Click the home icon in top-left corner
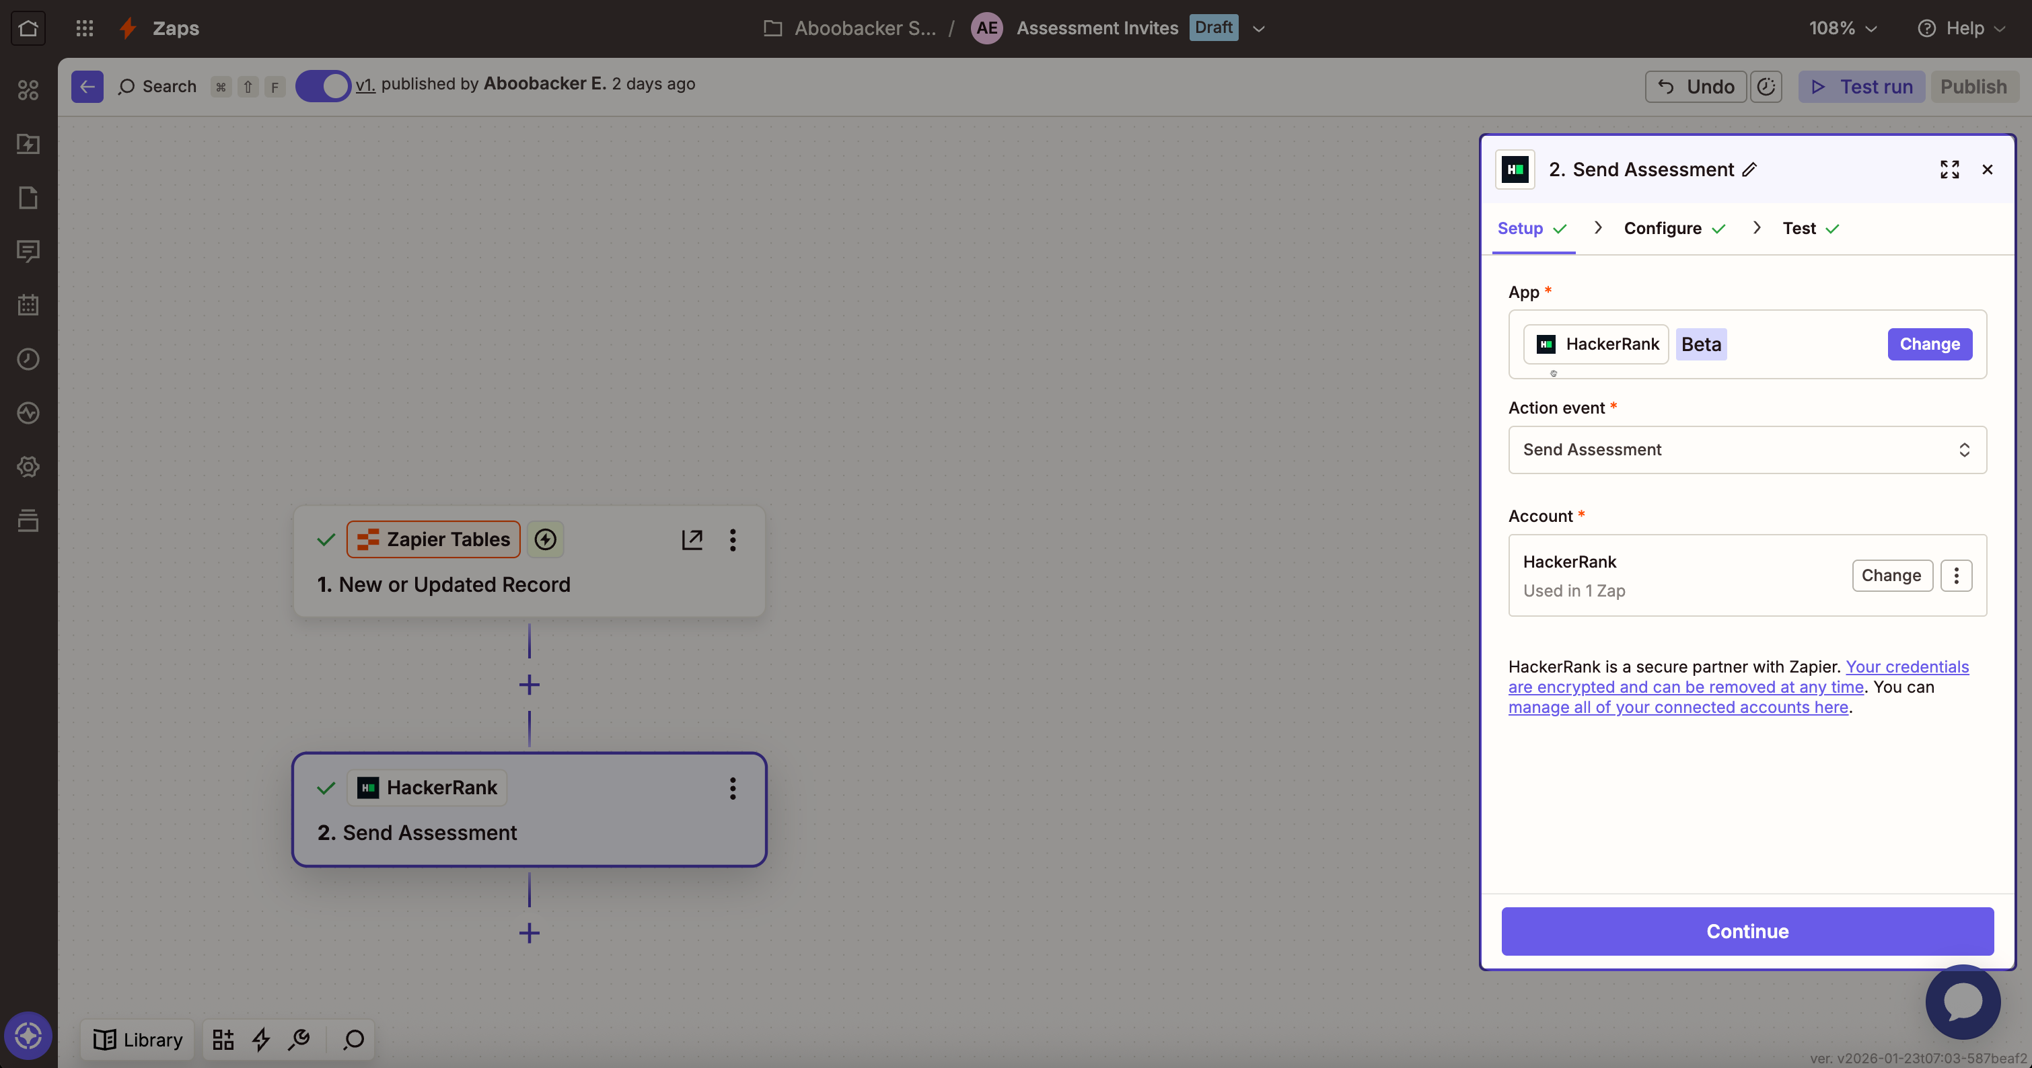 point(28,28)
